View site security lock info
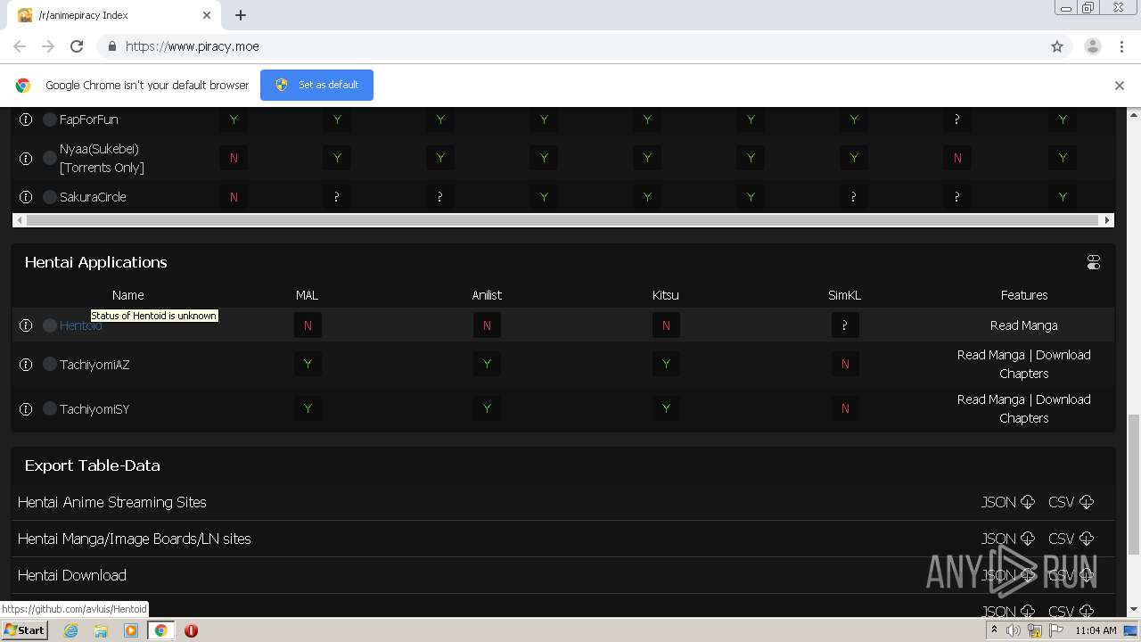The height and width of the screenshot is (642, 1141). coord(111,46)
